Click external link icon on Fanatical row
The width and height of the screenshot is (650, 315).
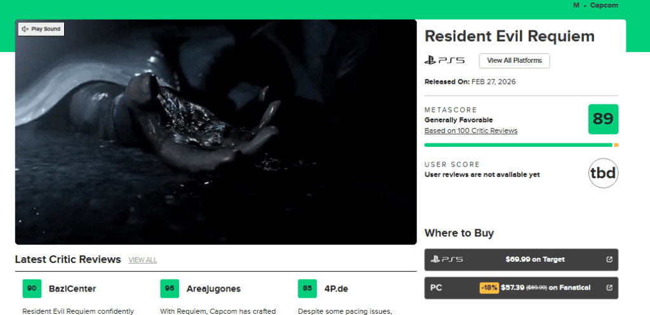point(609,288)
